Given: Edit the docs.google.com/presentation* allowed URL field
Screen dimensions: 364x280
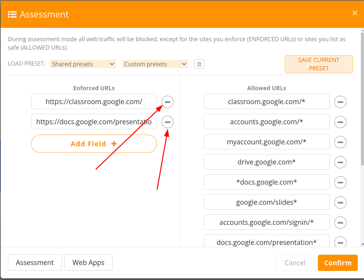Looking at the screenshot, I should click(267, 241).
